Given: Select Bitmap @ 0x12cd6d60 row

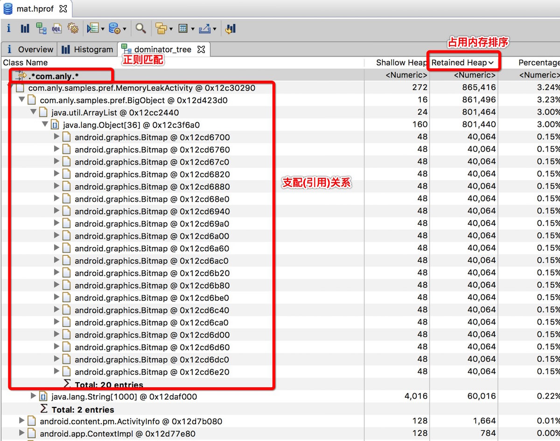Looking at the screenshot, I should (280, 347).
